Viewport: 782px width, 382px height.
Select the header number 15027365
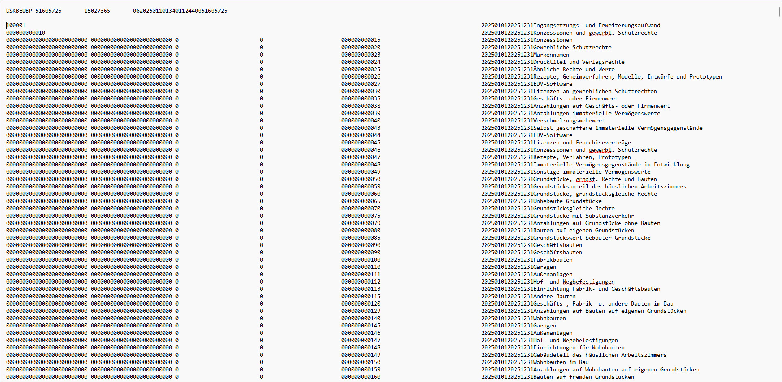pos(97,11)
